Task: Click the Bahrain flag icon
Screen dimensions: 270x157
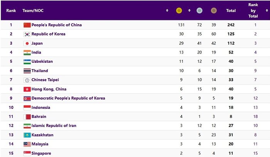Action: pos(27,117)
